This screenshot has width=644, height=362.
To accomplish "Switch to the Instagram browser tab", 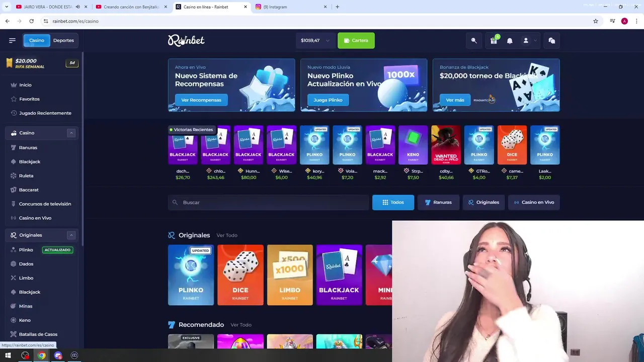I will tap(291, 7).
